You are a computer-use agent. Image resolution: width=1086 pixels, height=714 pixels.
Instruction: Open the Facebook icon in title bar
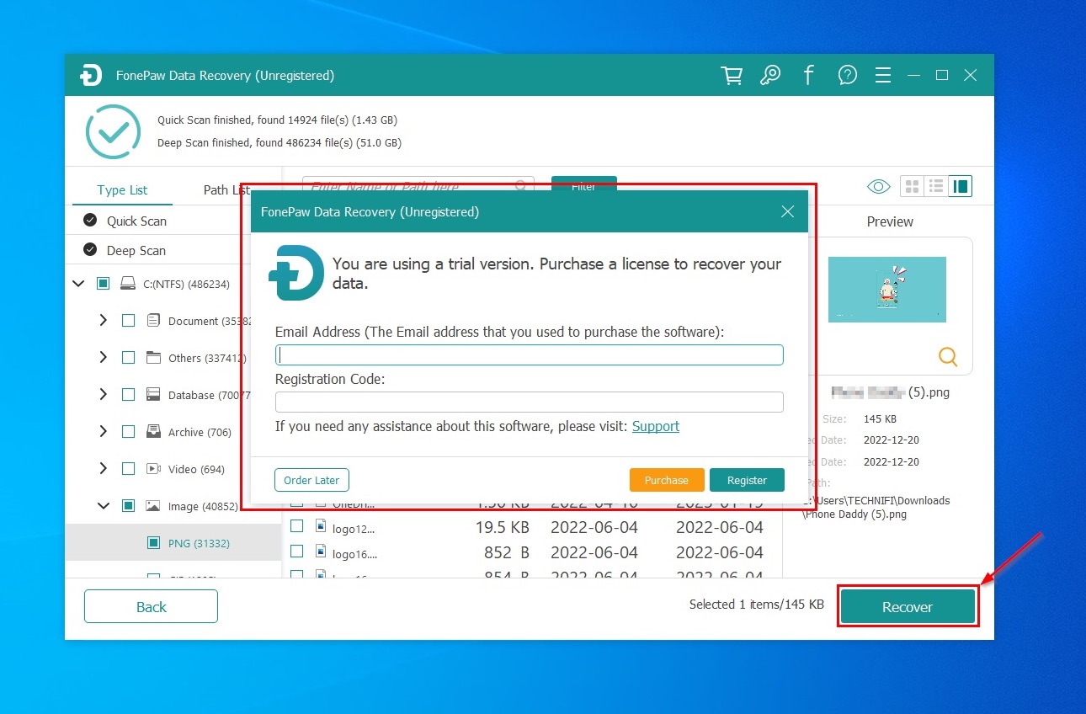(x=808, y=75)
